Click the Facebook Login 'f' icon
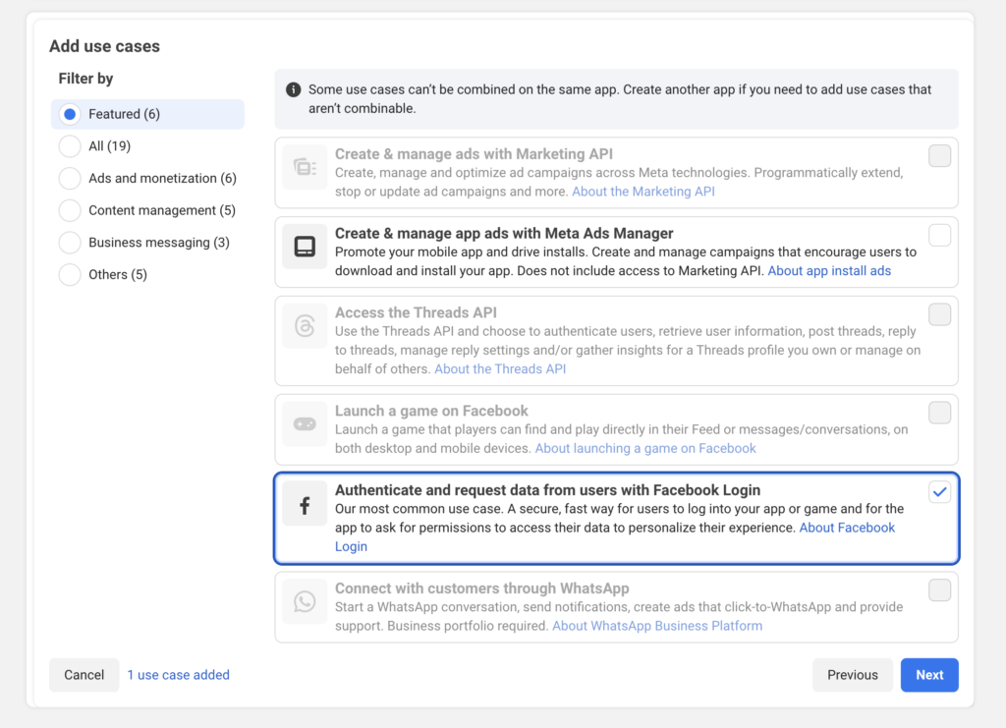The image size is (1006, 728). [305, 501]
